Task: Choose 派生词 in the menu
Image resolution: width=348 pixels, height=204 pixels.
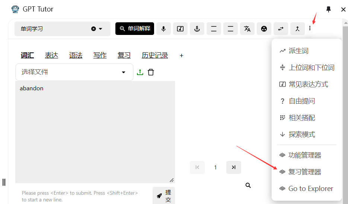Action: pos(298,51)
